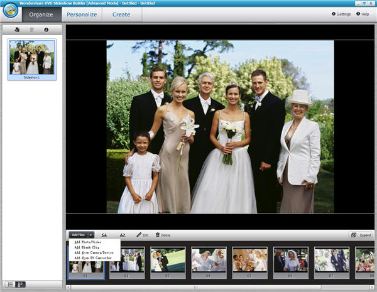Expand the storyboard with Expand button
Screen dimensions: 377x292
[x=361, y=235]
